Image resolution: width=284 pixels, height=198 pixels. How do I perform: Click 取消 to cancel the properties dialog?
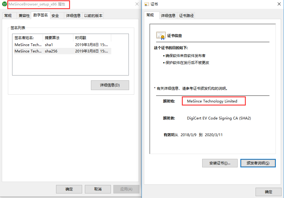(98, 189)
